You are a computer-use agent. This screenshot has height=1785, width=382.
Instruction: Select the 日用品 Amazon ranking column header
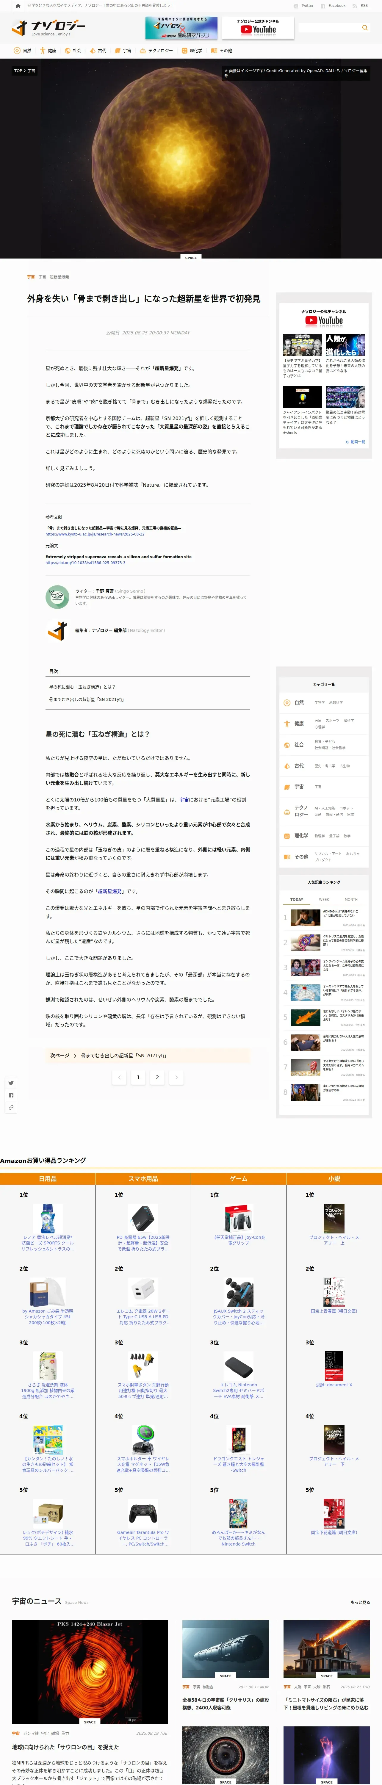point(48,1179)
